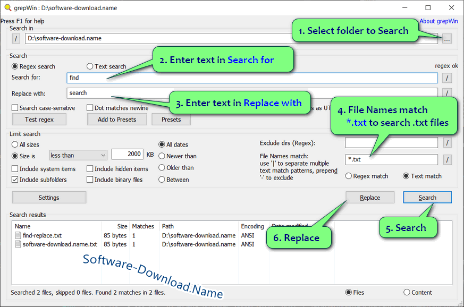This screenshot has width=464, height=307.
Task: Click the slash icon next to Search for field
Action: [x=447, y=78]
